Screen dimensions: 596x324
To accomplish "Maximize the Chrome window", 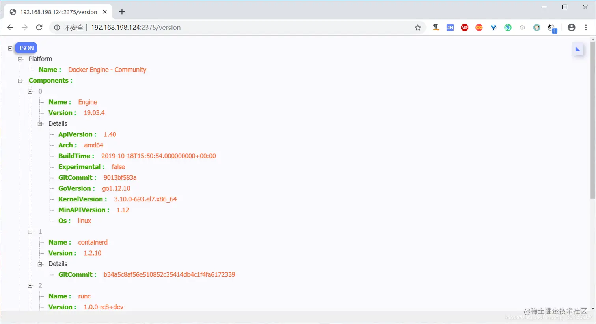I will pos(565,7).
